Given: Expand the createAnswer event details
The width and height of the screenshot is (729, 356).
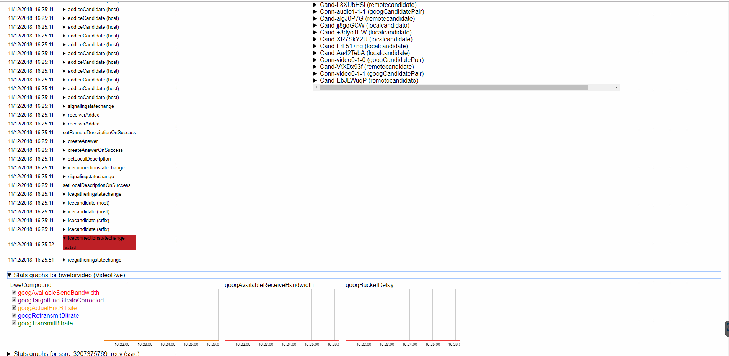Looking at the screenshot, I should [x=64, y=141].
